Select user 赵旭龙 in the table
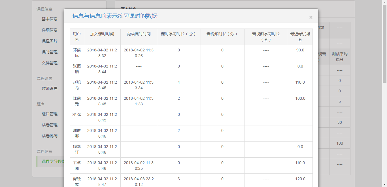This screenshot has width=387, height=187. tap(77, 85)
